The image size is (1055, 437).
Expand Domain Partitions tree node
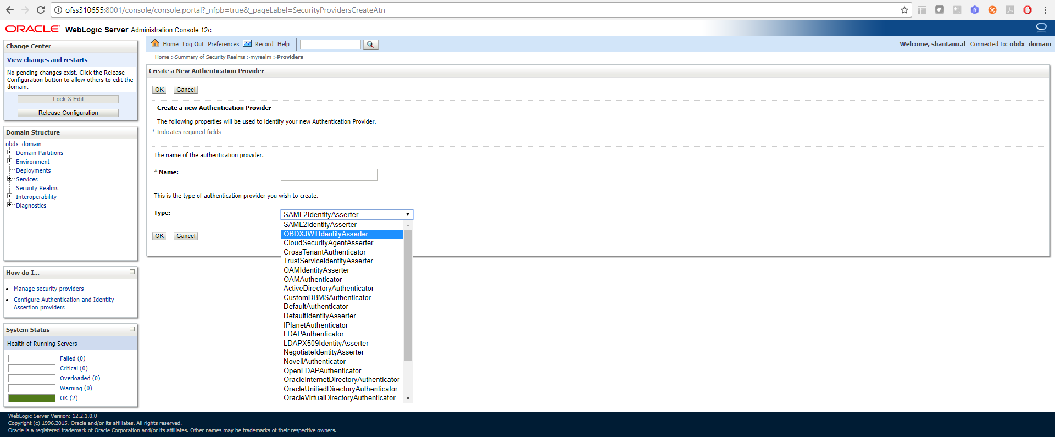9,152
